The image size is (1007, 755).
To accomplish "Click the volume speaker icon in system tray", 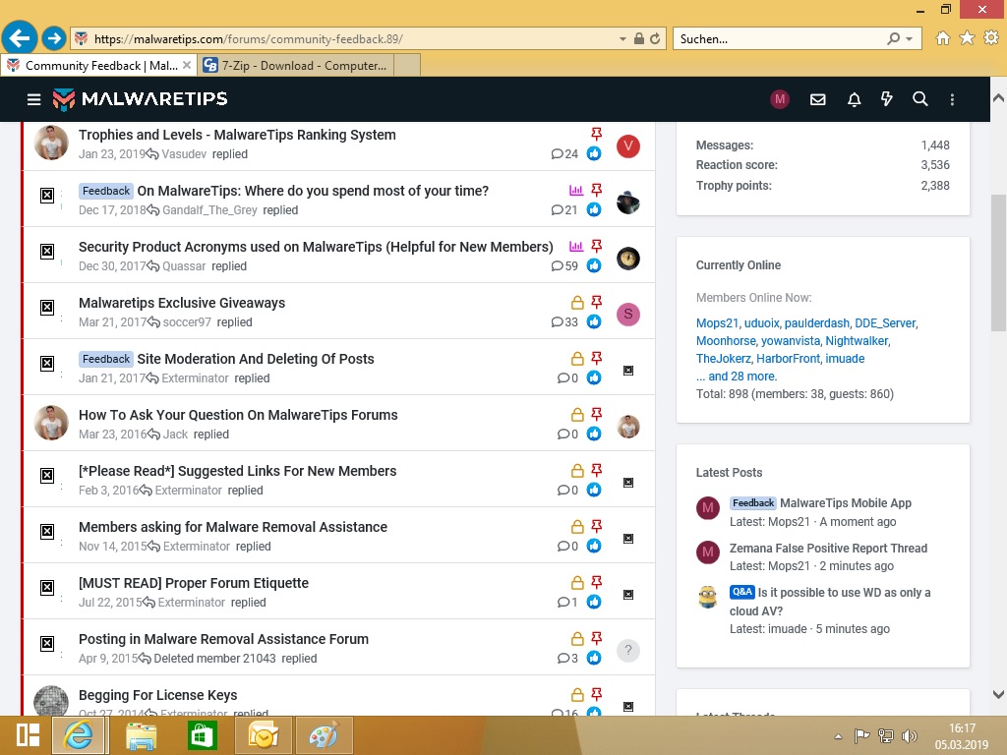I will pos(910,735).
